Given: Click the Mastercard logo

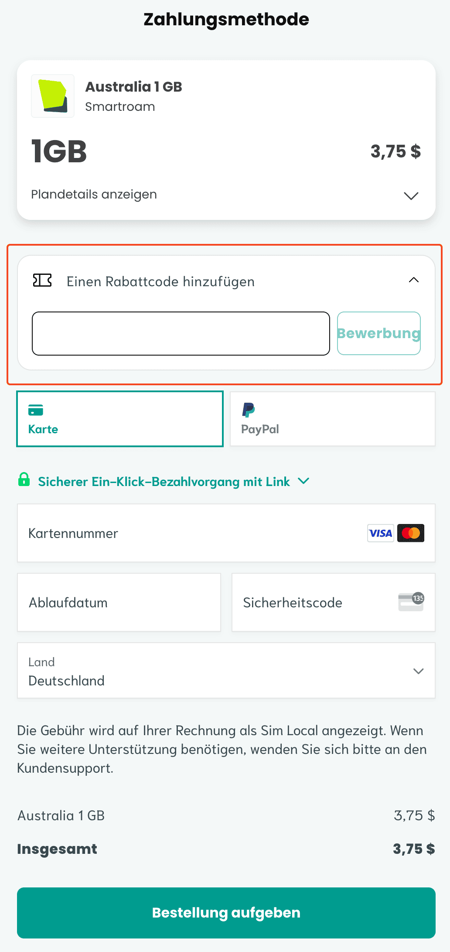Looking at the screenshot, I should point(411,533).
